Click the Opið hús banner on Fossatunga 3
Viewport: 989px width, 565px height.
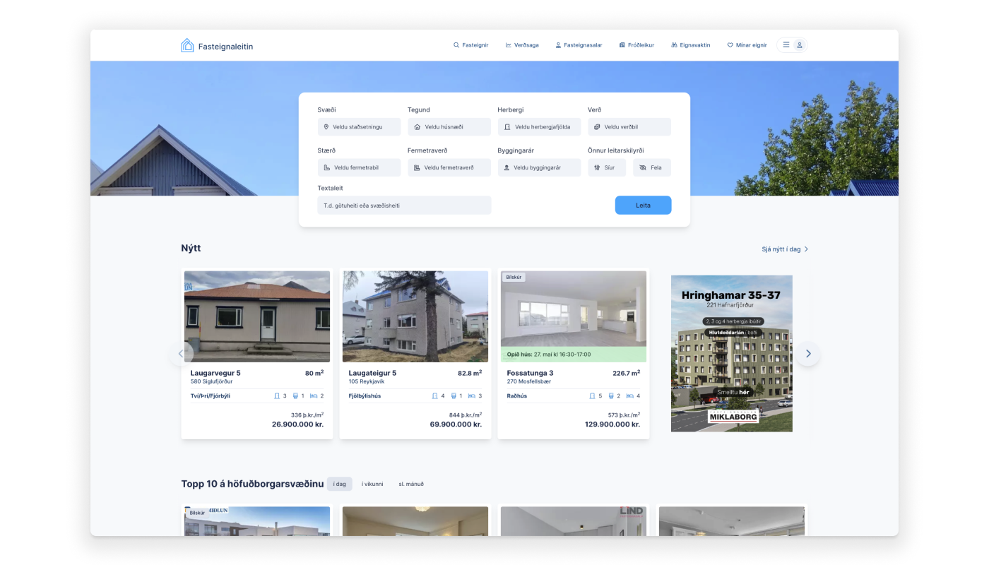pyautogui.click(x=574, y=355)
